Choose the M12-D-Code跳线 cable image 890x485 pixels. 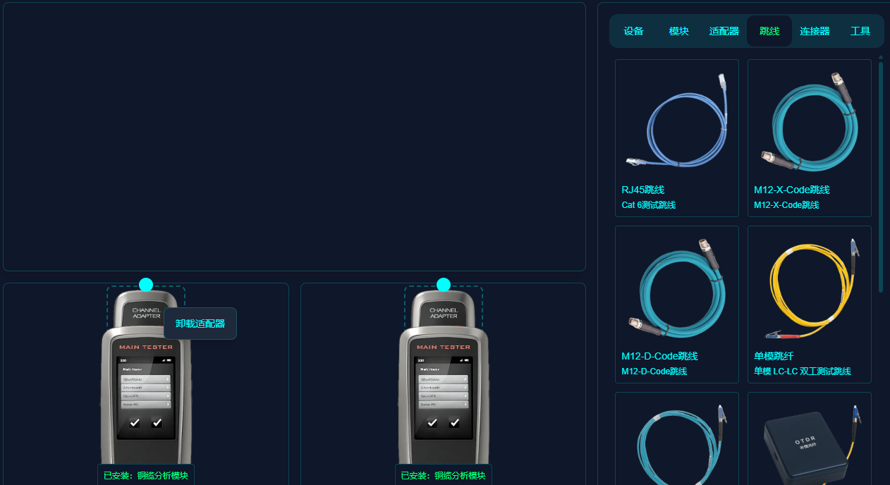point(676,288)
